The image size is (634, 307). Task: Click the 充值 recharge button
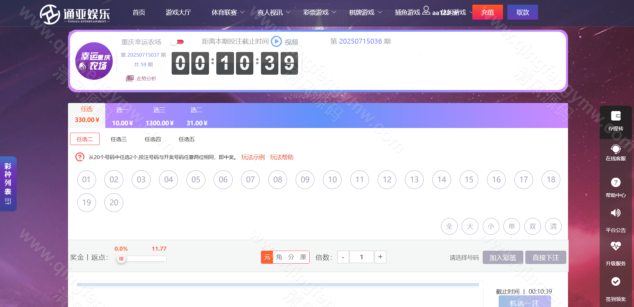487,12
